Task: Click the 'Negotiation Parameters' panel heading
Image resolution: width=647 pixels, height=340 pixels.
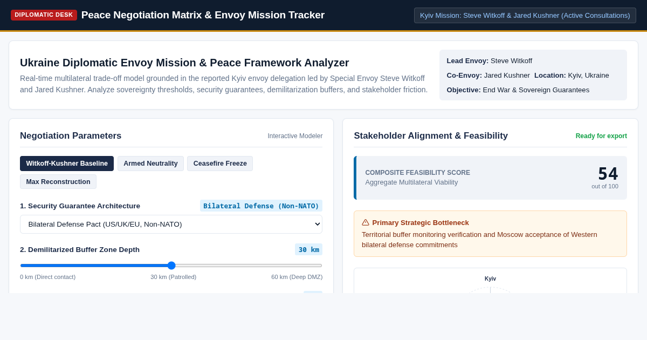Action: pos(71,136)
